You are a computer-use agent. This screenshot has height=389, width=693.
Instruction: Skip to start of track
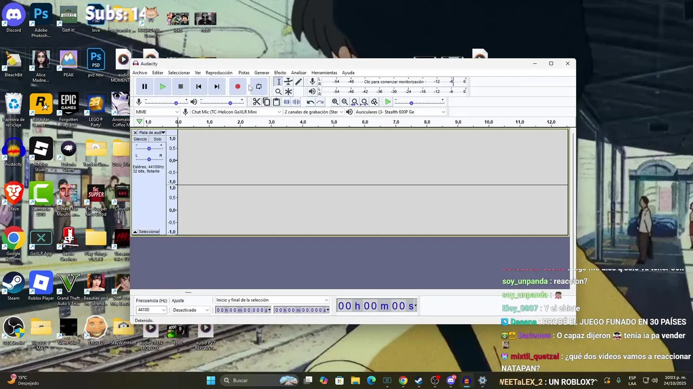pyautogui.click(x=199, y=86)
